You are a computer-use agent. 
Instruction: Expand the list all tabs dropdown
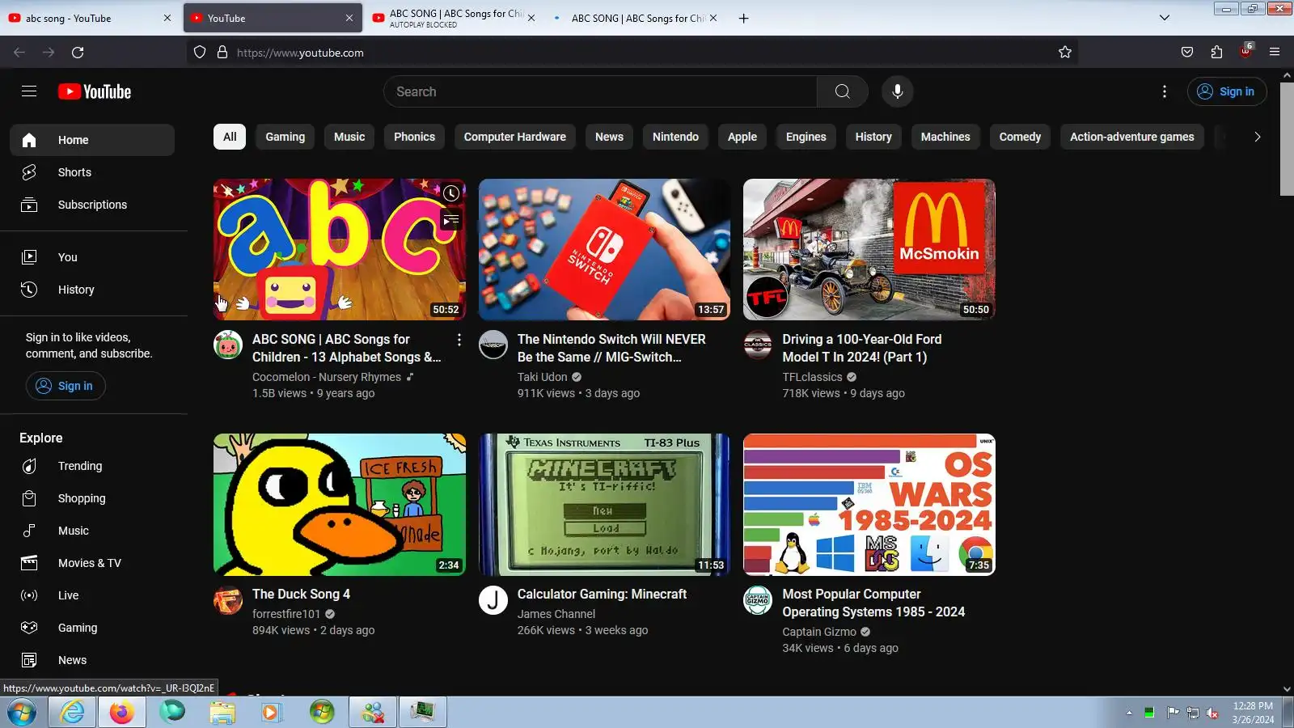point(1165,18)
